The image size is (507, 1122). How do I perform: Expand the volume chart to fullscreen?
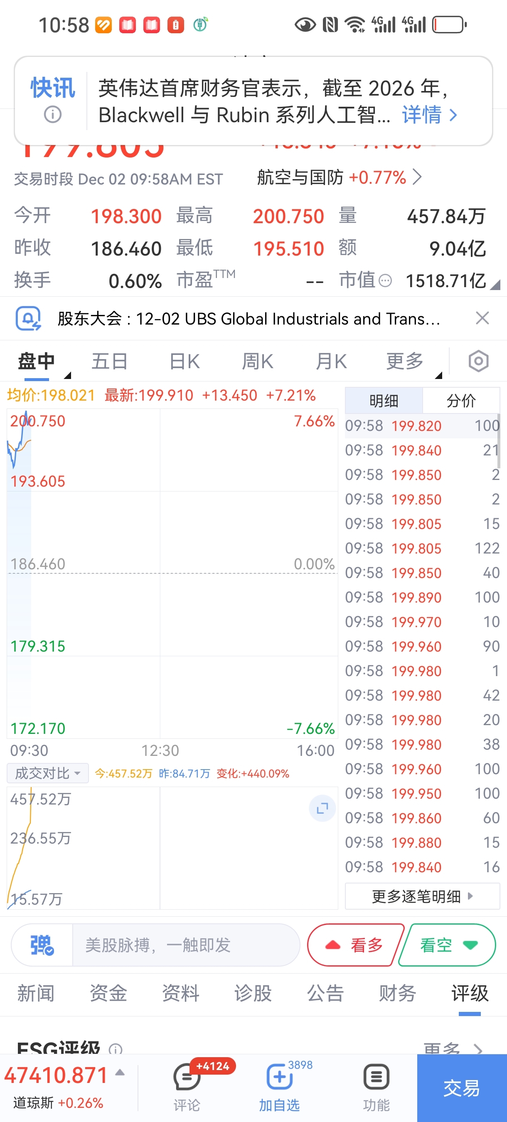pyautogui.click(x=322, y=809)
